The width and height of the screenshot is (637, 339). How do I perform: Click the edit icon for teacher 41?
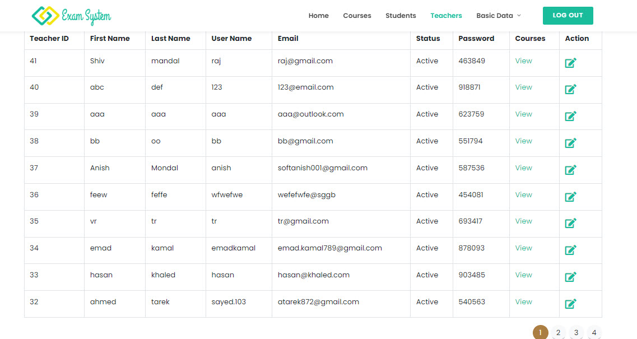tap(570, 63)
